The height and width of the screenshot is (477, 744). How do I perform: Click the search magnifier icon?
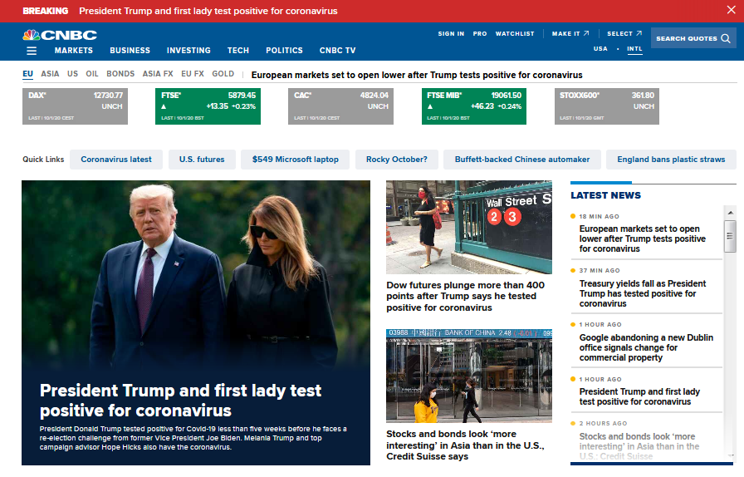[x=726, y=38]
